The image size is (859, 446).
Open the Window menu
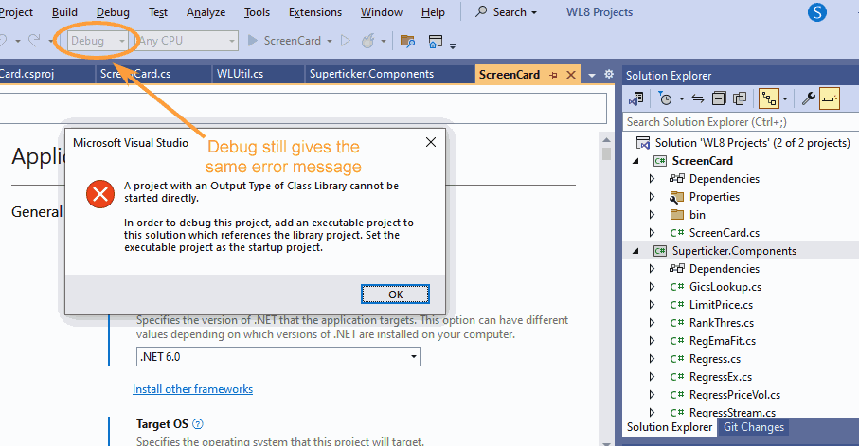pos(382,12)
